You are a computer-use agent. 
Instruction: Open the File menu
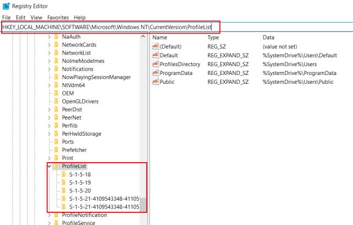pyautogui.click(x=7, y=18)
